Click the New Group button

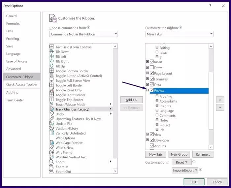click(x=179, y=154)
